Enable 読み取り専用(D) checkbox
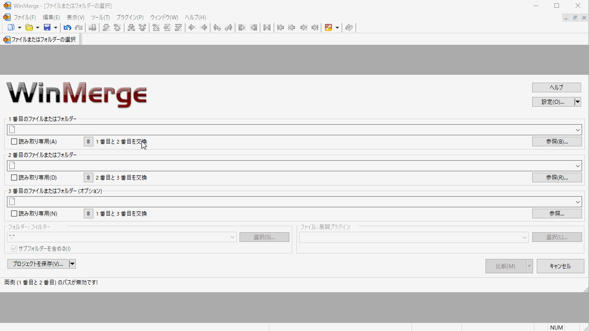 (x=14, y=178)
